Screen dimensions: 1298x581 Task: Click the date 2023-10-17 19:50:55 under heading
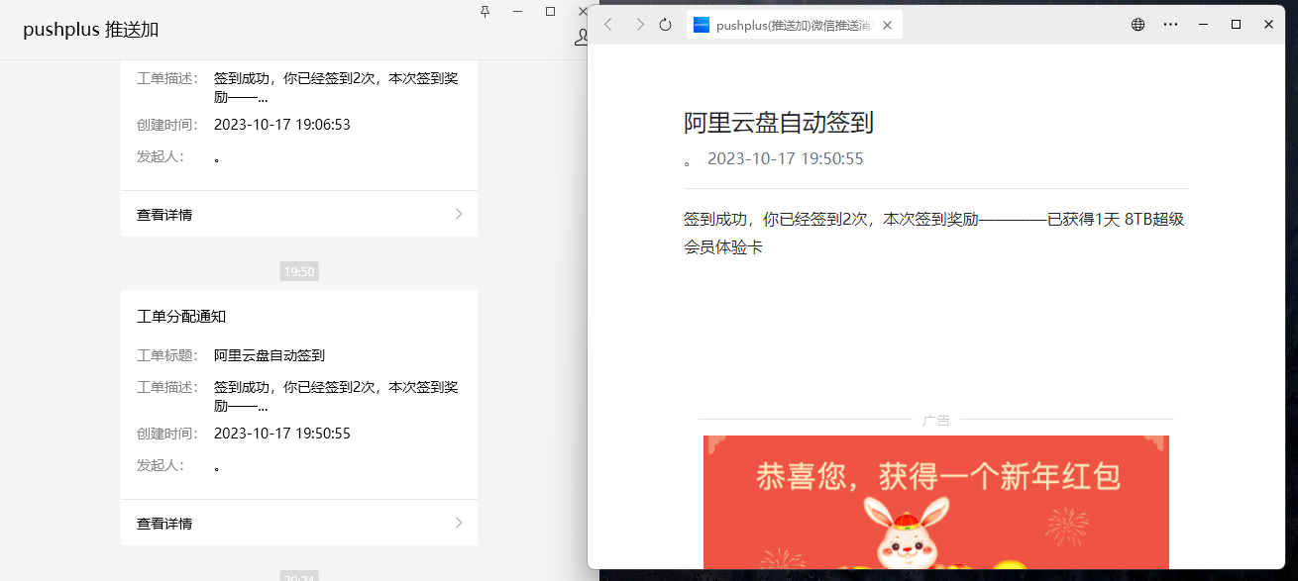click(786, 158)
